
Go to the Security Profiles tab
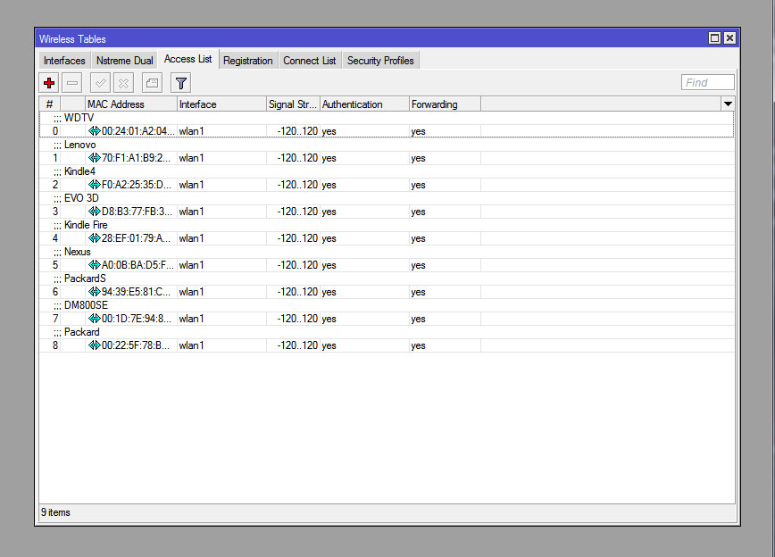point(380,61)
